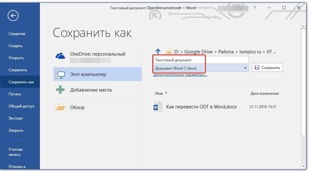Click the file name input field

pyautogui.click(x=201, y=60)
